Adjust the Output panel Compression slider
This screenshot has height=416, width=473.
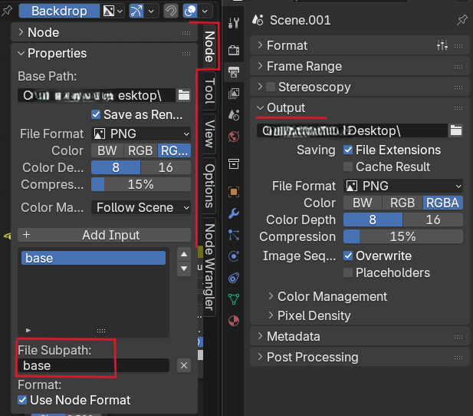pos(402,236)
